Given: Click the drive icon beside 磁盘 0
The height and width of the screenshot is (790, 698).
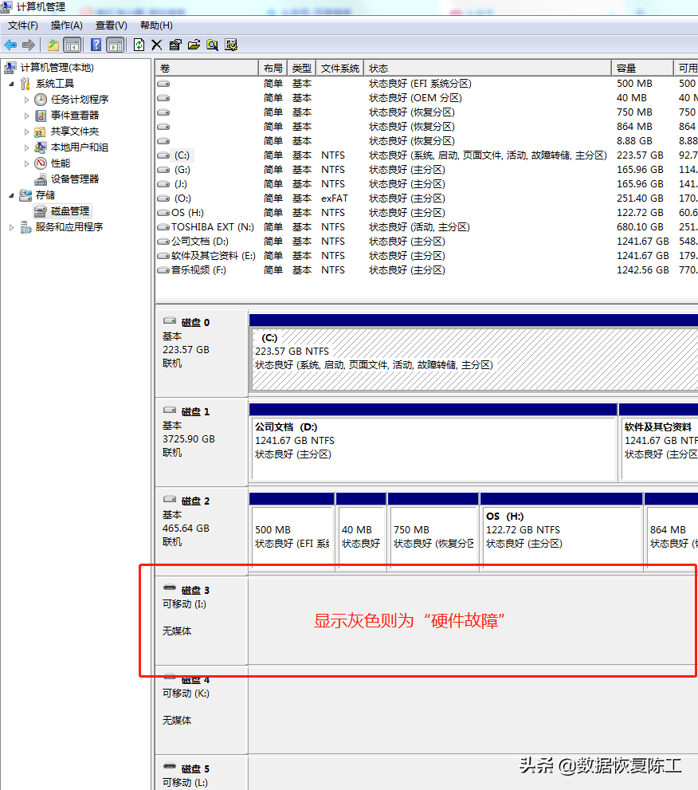Looking at the screenshot, I should pyautogui.click(x=171, y=321).
